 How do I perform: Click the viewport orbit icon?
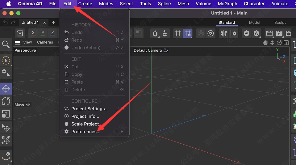click(x=279, y=43)
